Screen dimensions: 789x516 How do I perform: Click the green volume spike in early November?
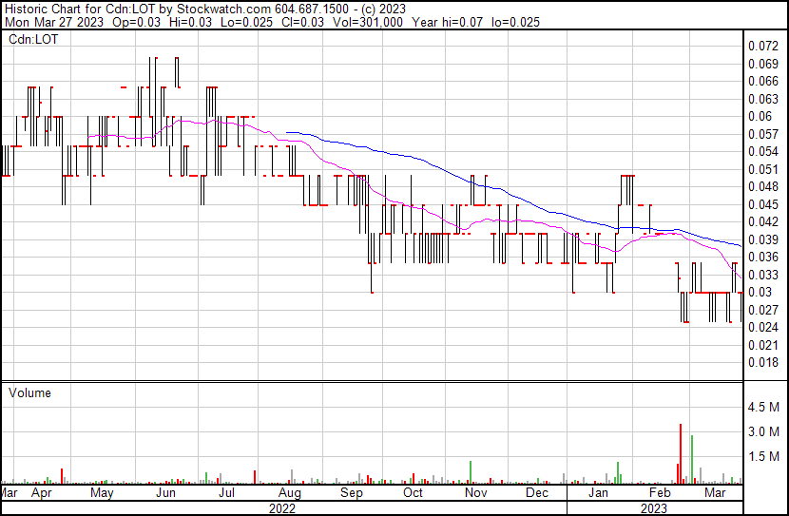(471, 472)
